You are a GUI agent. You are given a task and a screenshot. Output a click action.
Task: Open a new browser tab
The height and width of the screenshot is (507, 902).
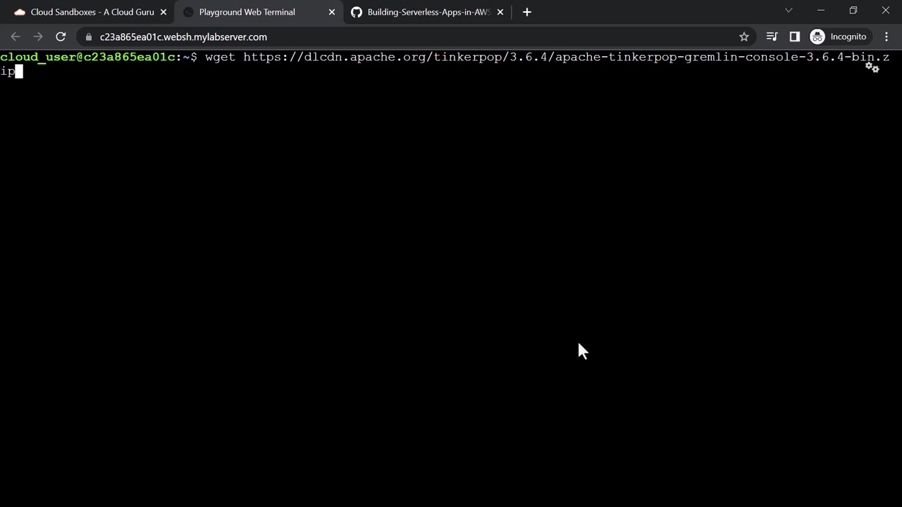[x=527, y=12]
